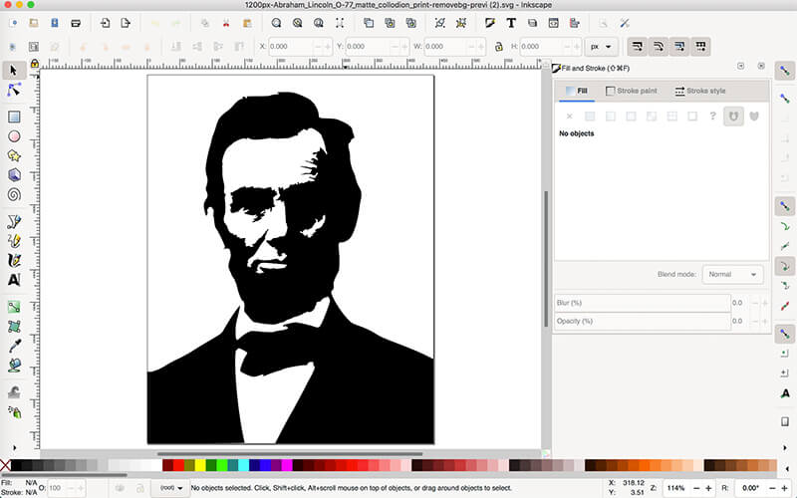The height and width of the screenshot is (498, 797).
Task: Click the Export icon
Action: [x=126, y=23]
